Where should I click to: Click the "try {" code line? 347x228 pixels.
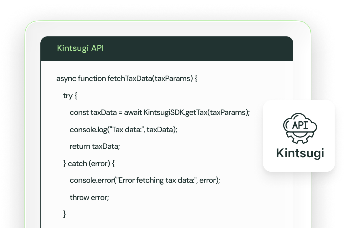coord(70,96)
